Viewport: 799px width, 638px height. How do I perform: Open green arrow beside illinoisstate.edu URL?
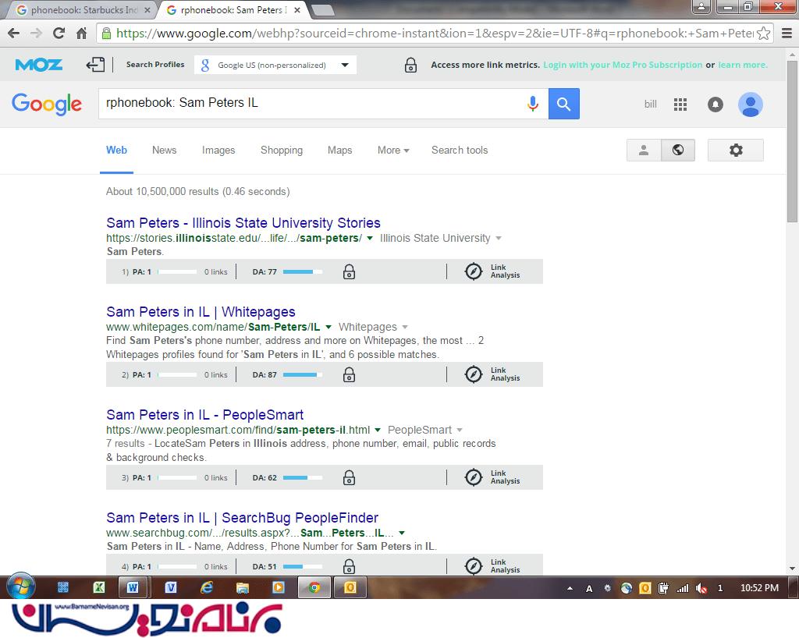370,239
